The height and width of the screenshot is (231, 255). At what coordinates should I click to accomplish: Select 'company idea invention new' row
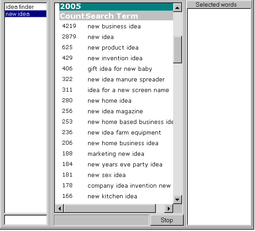coord(129,186)
